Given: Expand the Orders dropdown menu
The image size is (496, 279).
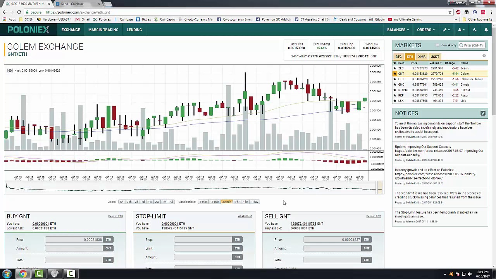Looking at the screenshot, I should pos(426,30).
